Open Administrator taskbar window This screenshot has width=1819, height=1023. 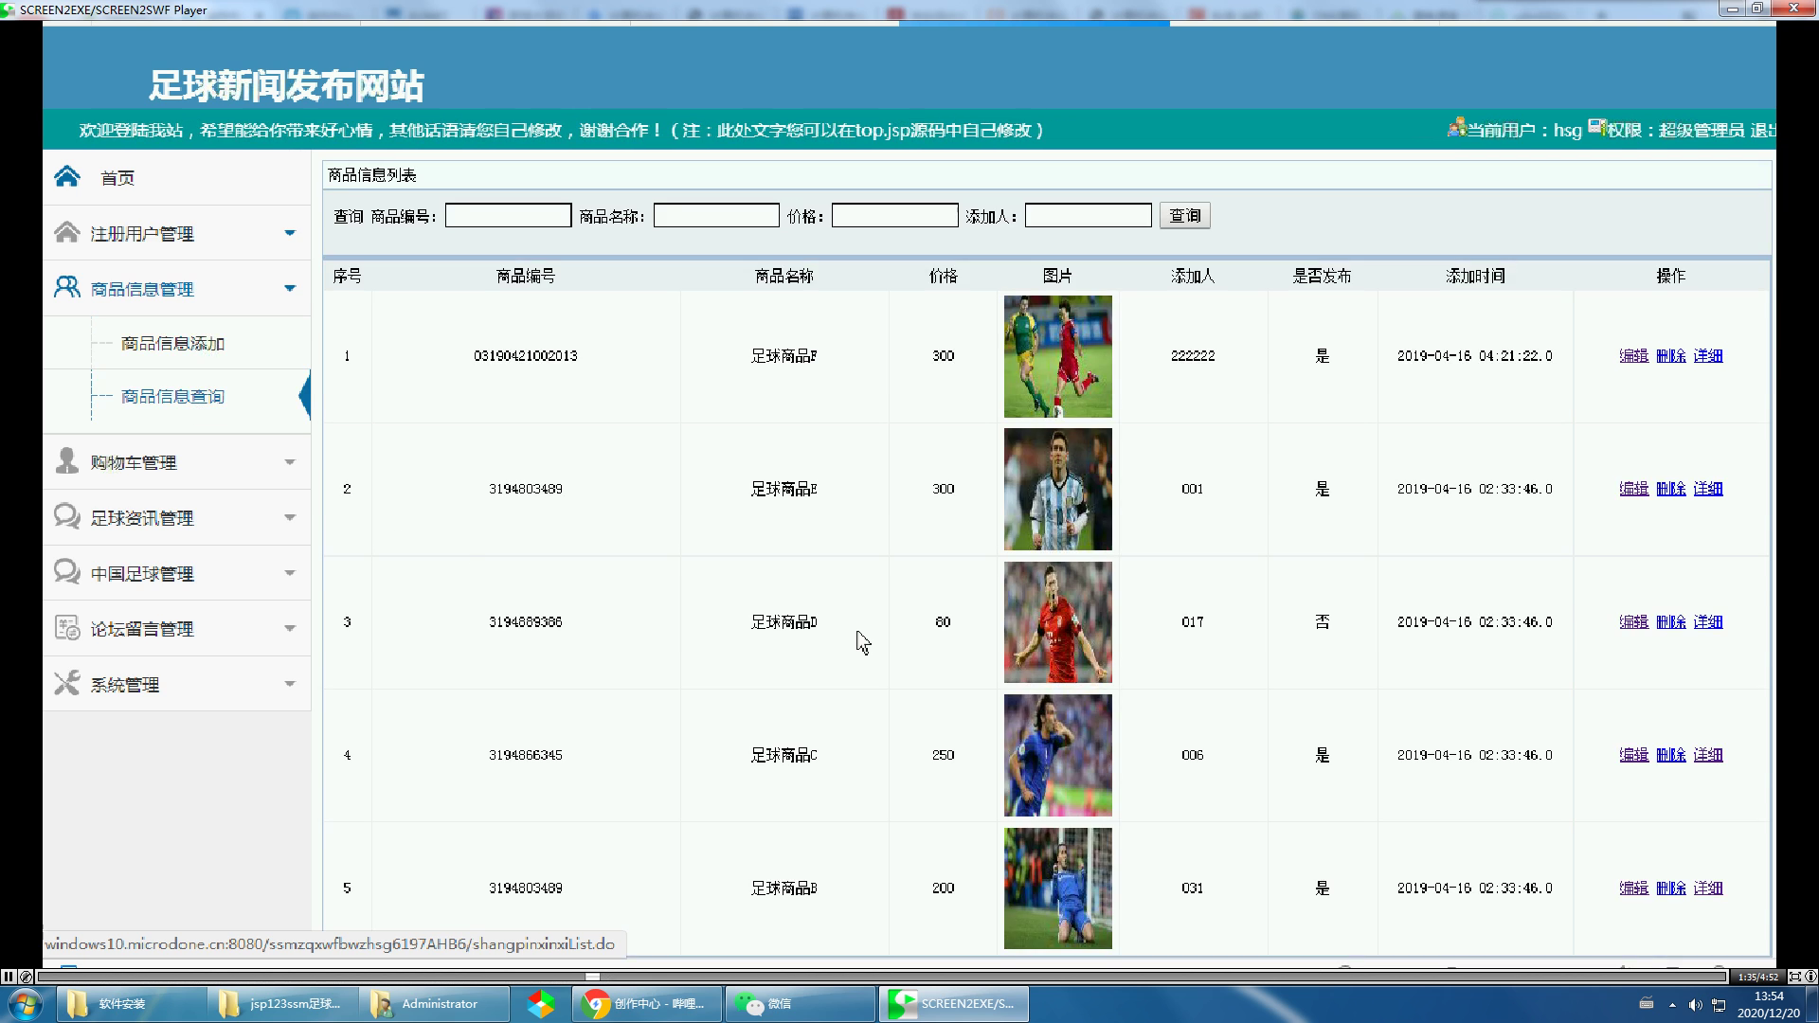(x=434, y=1004)
